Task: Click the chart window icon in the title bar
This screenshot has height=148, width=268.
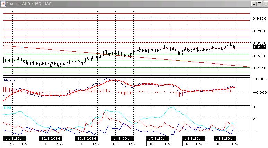Action: [x=3, y=4]
